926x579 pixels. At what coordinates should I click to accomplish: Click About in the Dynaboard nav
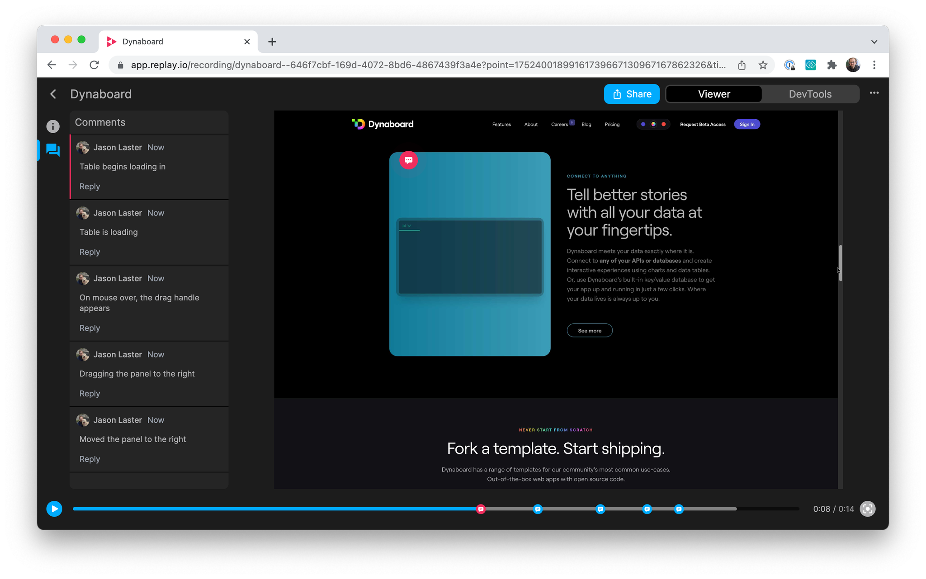(531, 124)
